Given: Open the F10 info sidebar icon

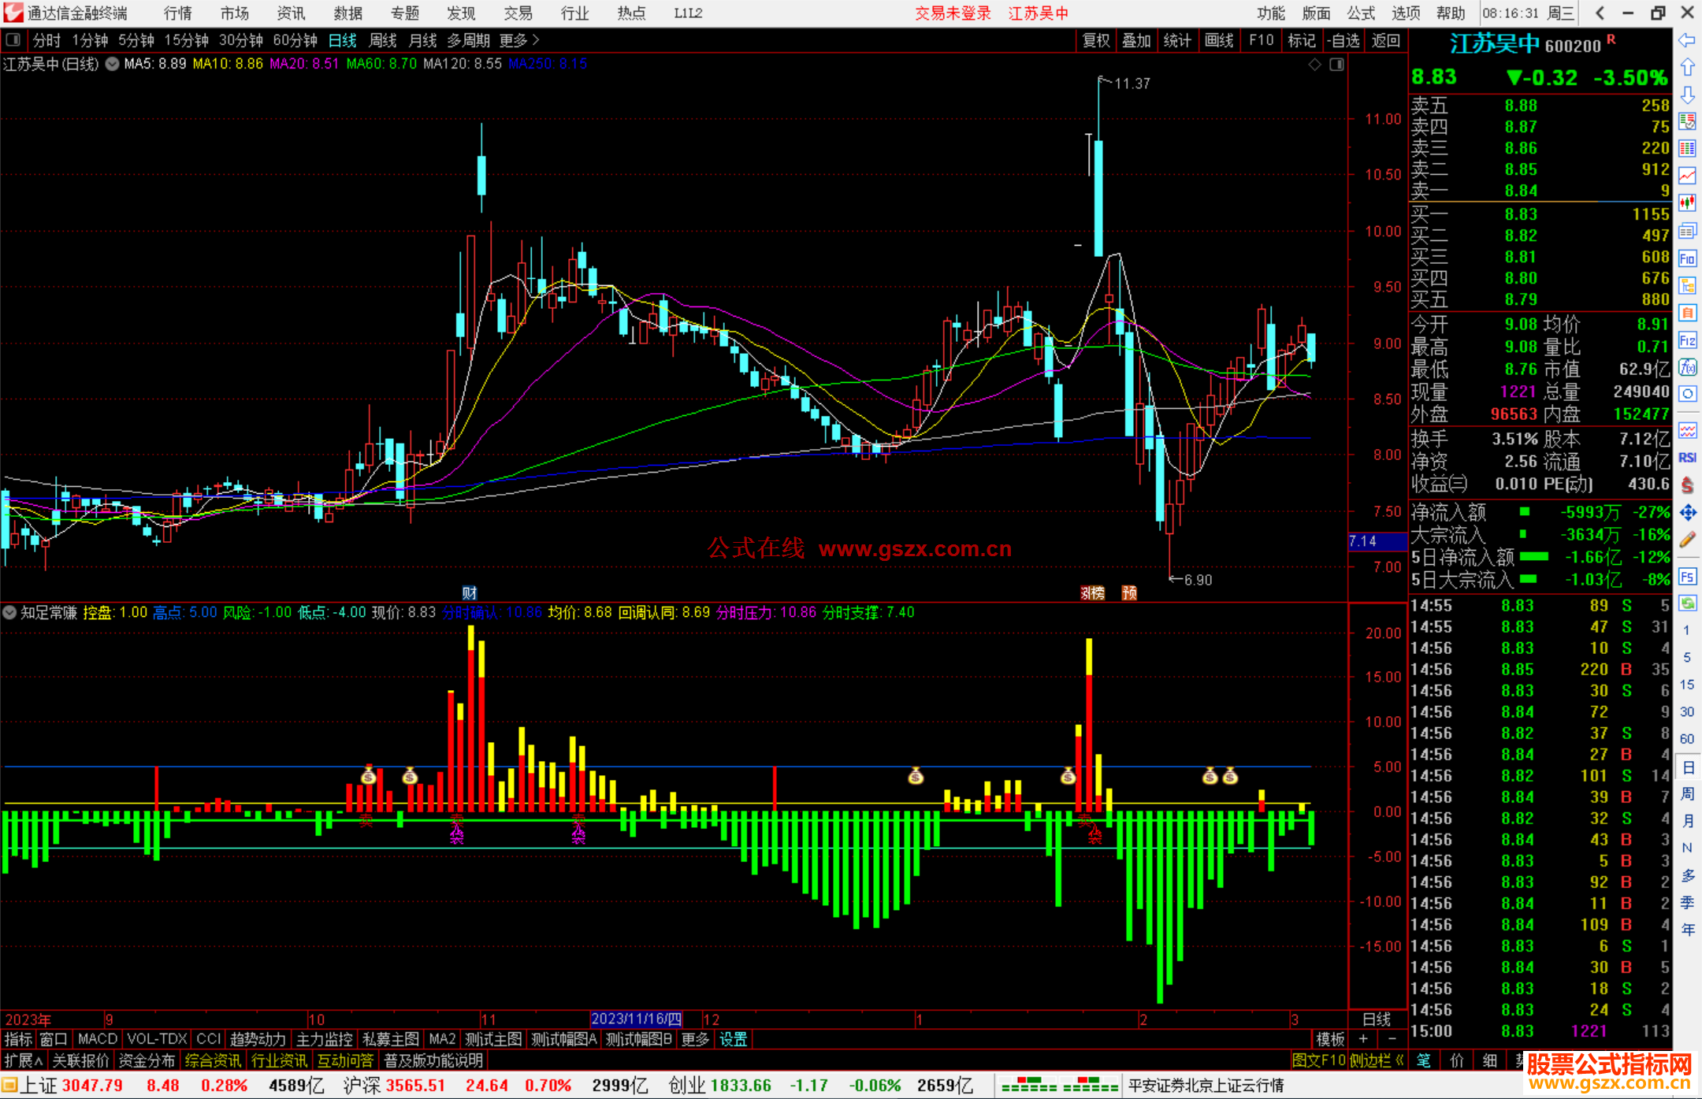Looking at the screenshot, I should click(x=1687, y=258).
